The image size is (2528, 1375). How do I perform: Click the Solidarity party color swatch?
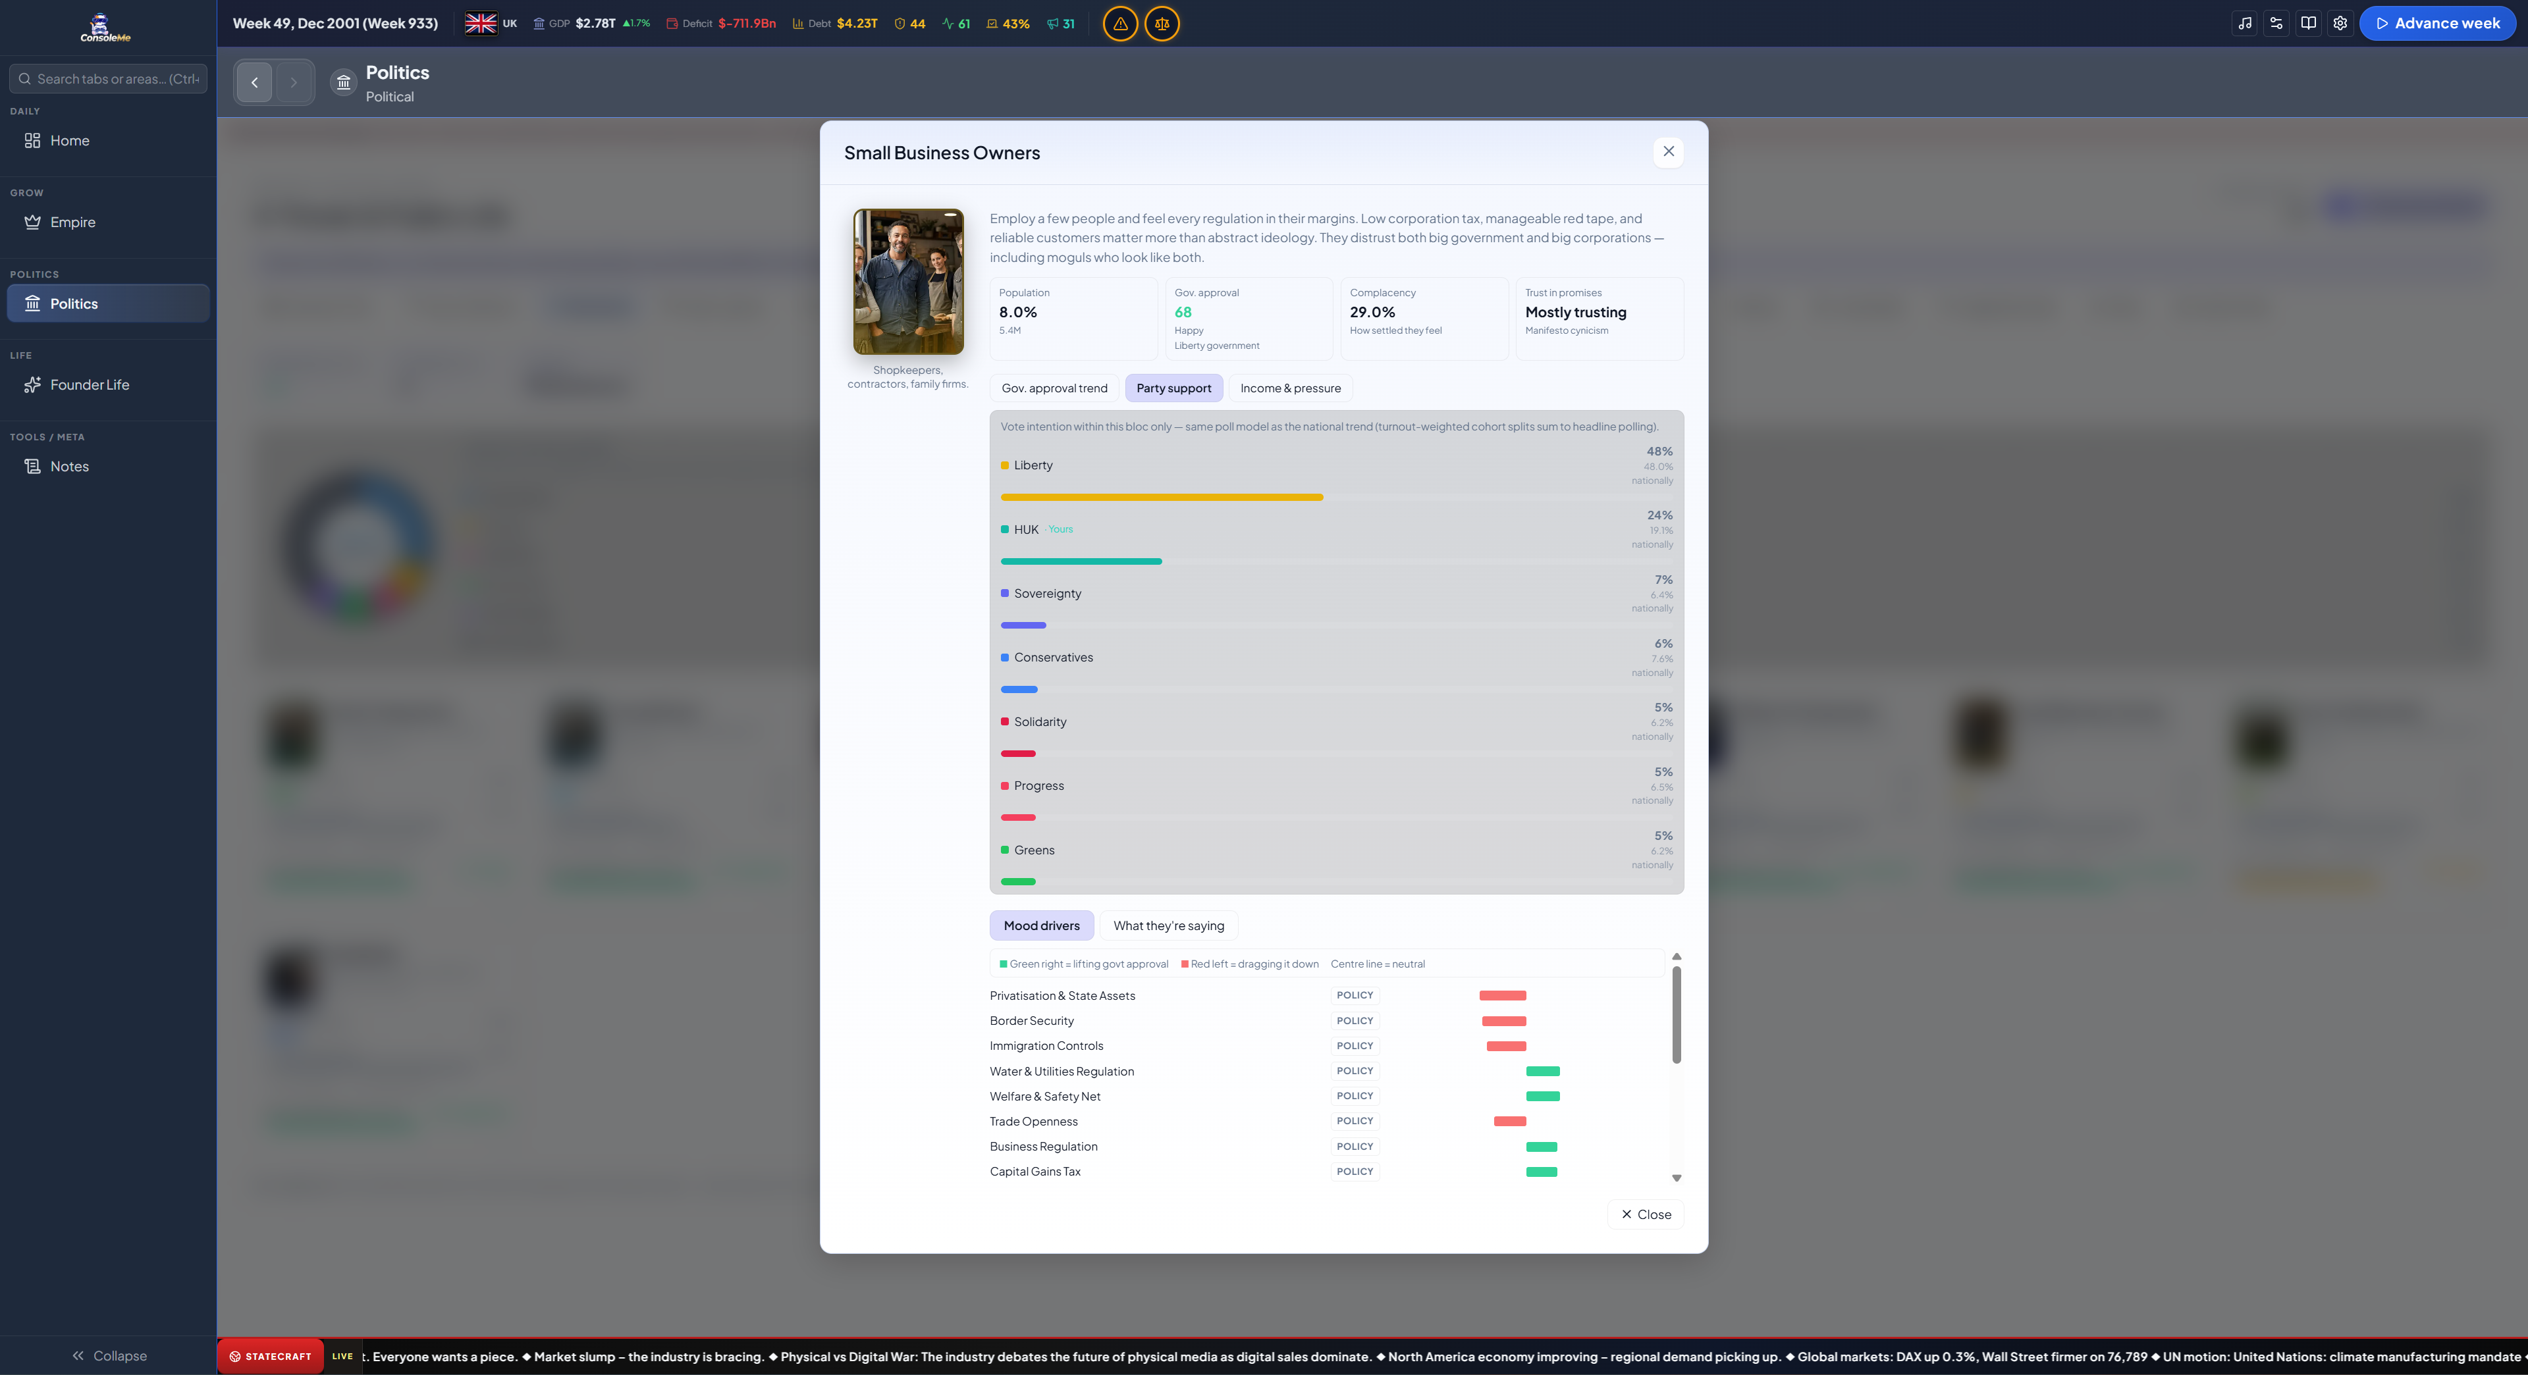[x=1005, y=721]
